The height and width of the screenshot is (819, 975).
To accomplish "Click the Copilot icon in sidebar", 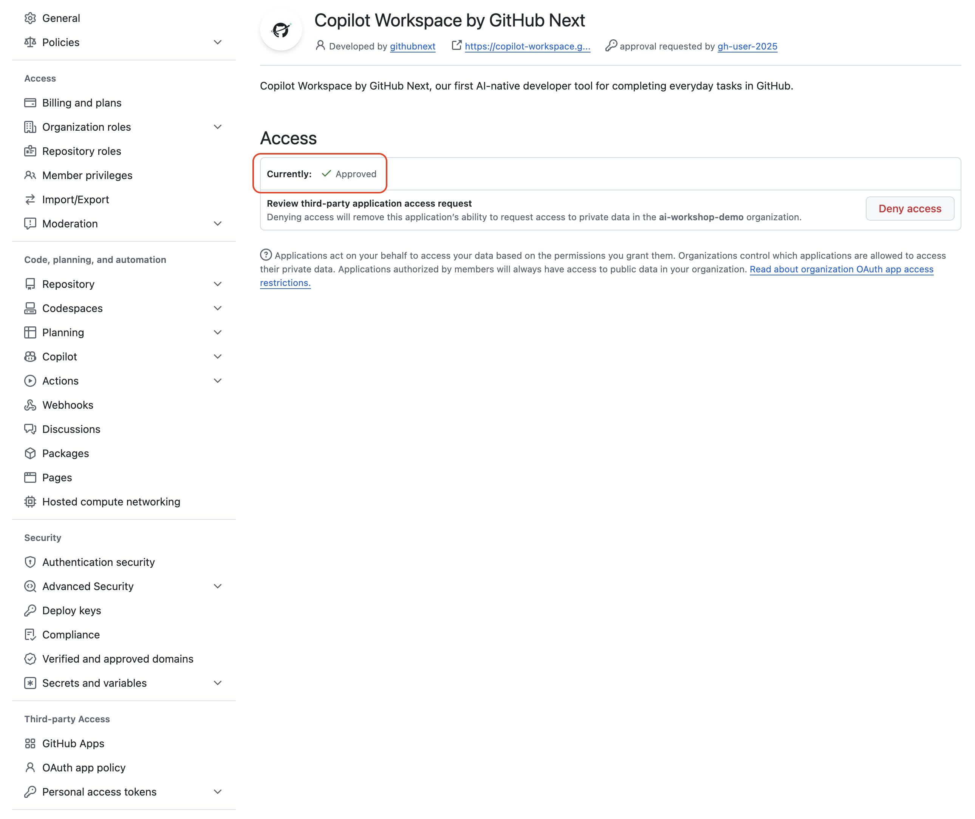I will (x=30, y=356).
